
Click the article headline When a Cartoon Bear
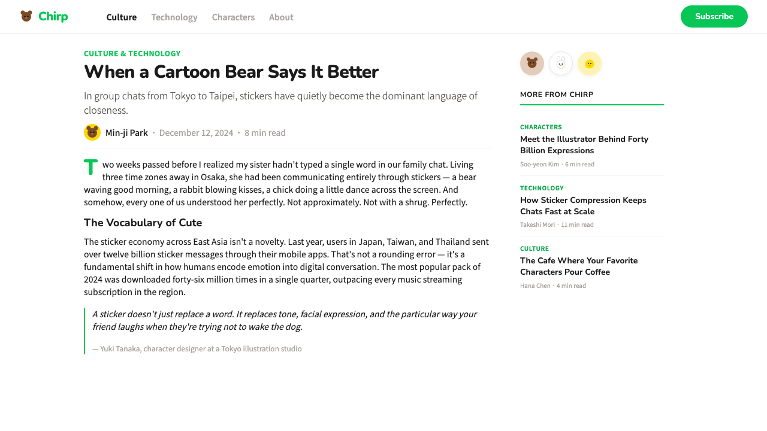tap(231, 72)
